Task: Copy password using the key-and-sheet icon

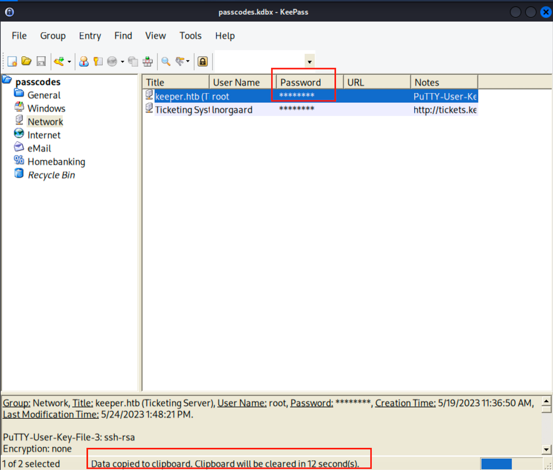Action: [98, 61]
